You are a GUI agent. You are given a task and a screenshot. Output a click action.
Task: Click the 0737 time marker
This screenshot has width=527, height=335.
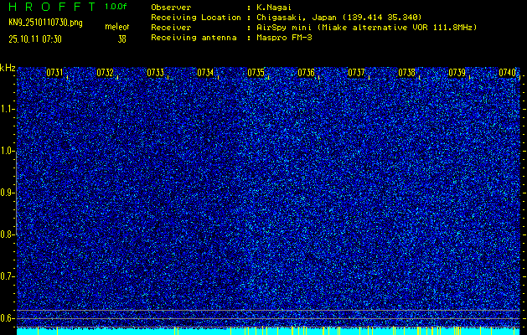click(x=356, y=73)
